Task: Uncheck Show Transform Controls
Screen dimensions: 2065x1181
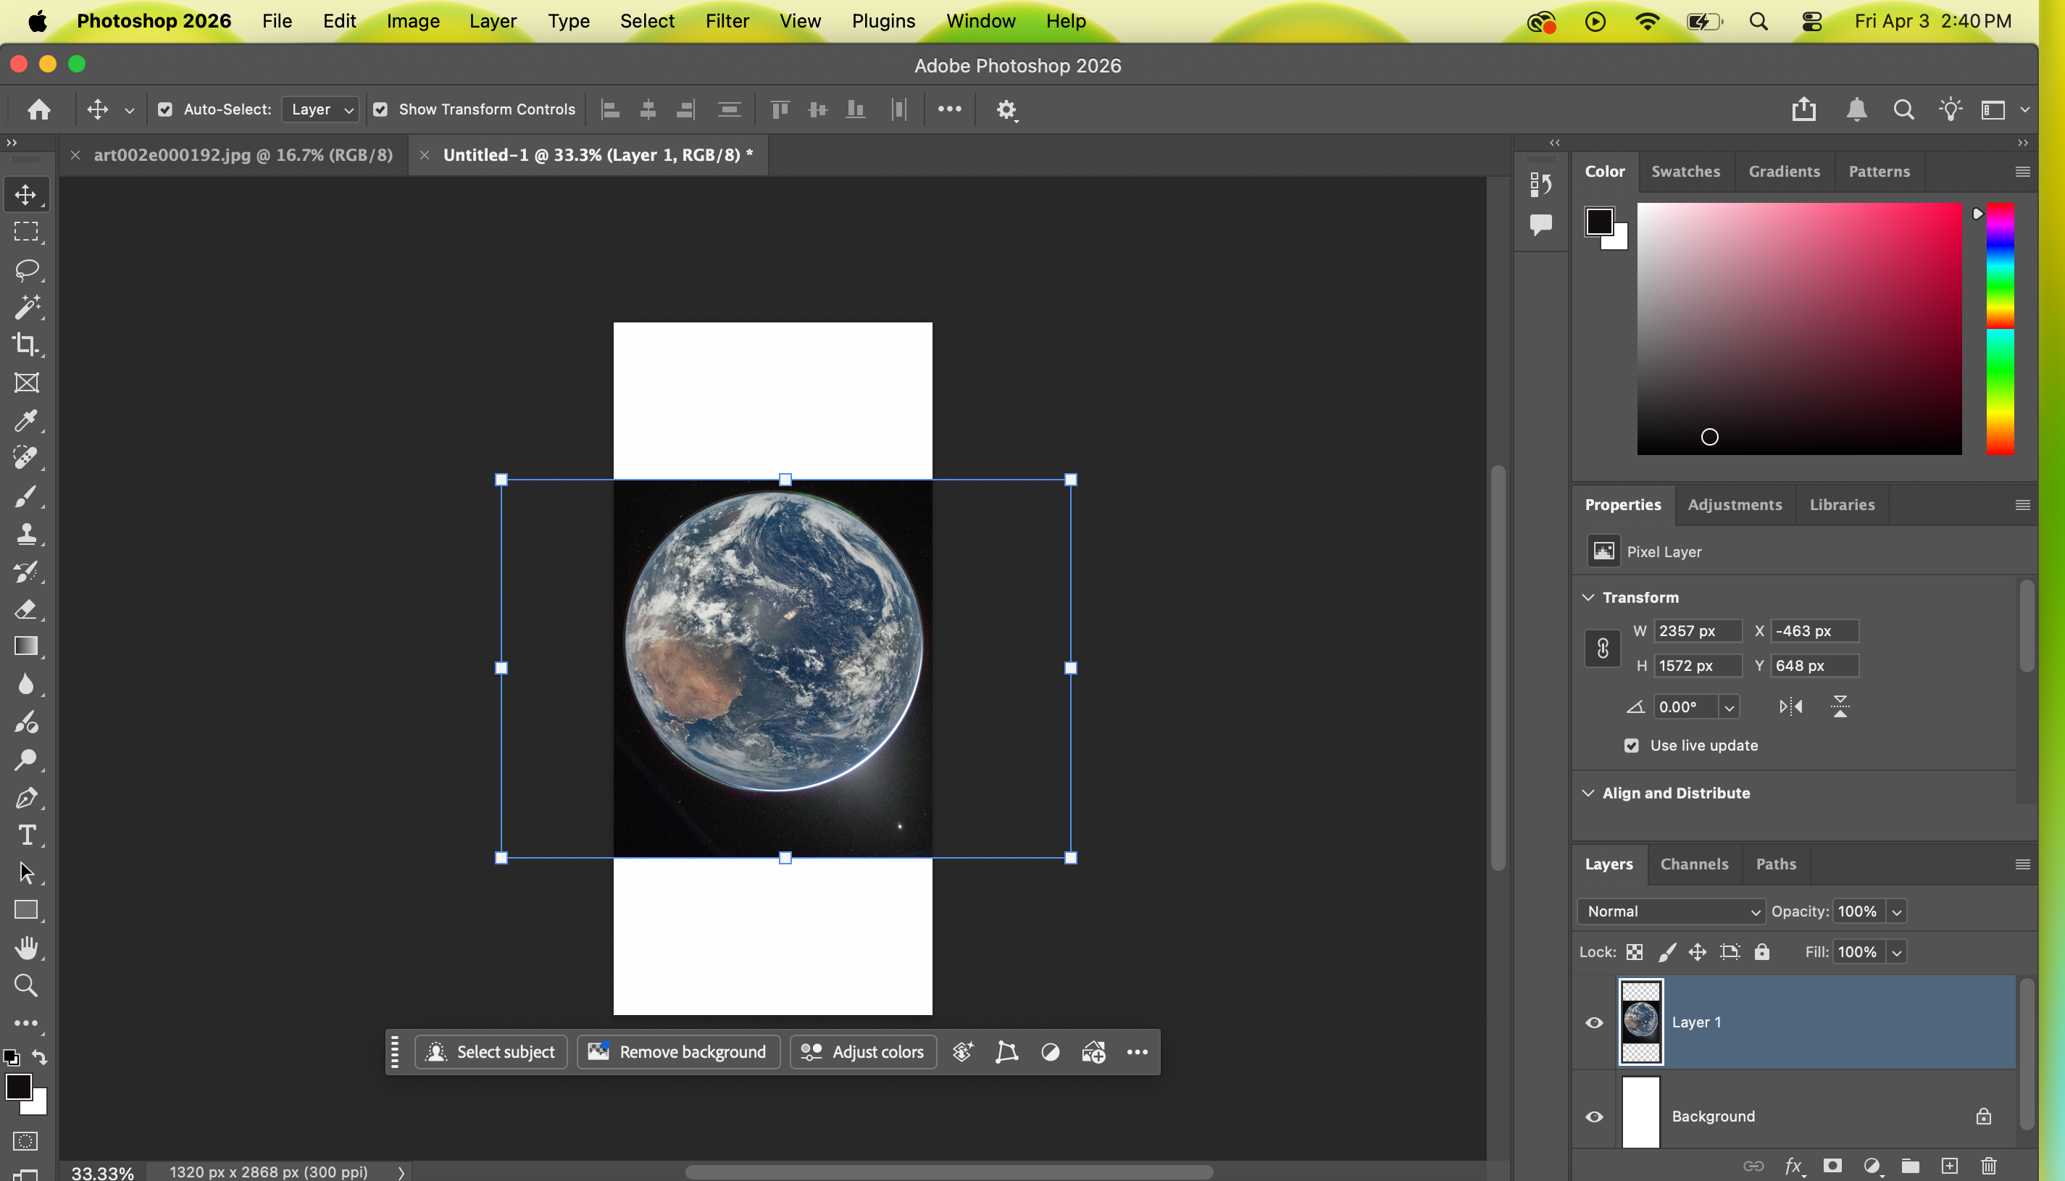Action: [x=381, y=109]
